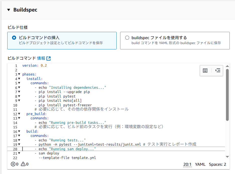Fold the commands block at line 13
Image resolution: width=235 pixels, height=174 pixels.
[x=19, y=118]
